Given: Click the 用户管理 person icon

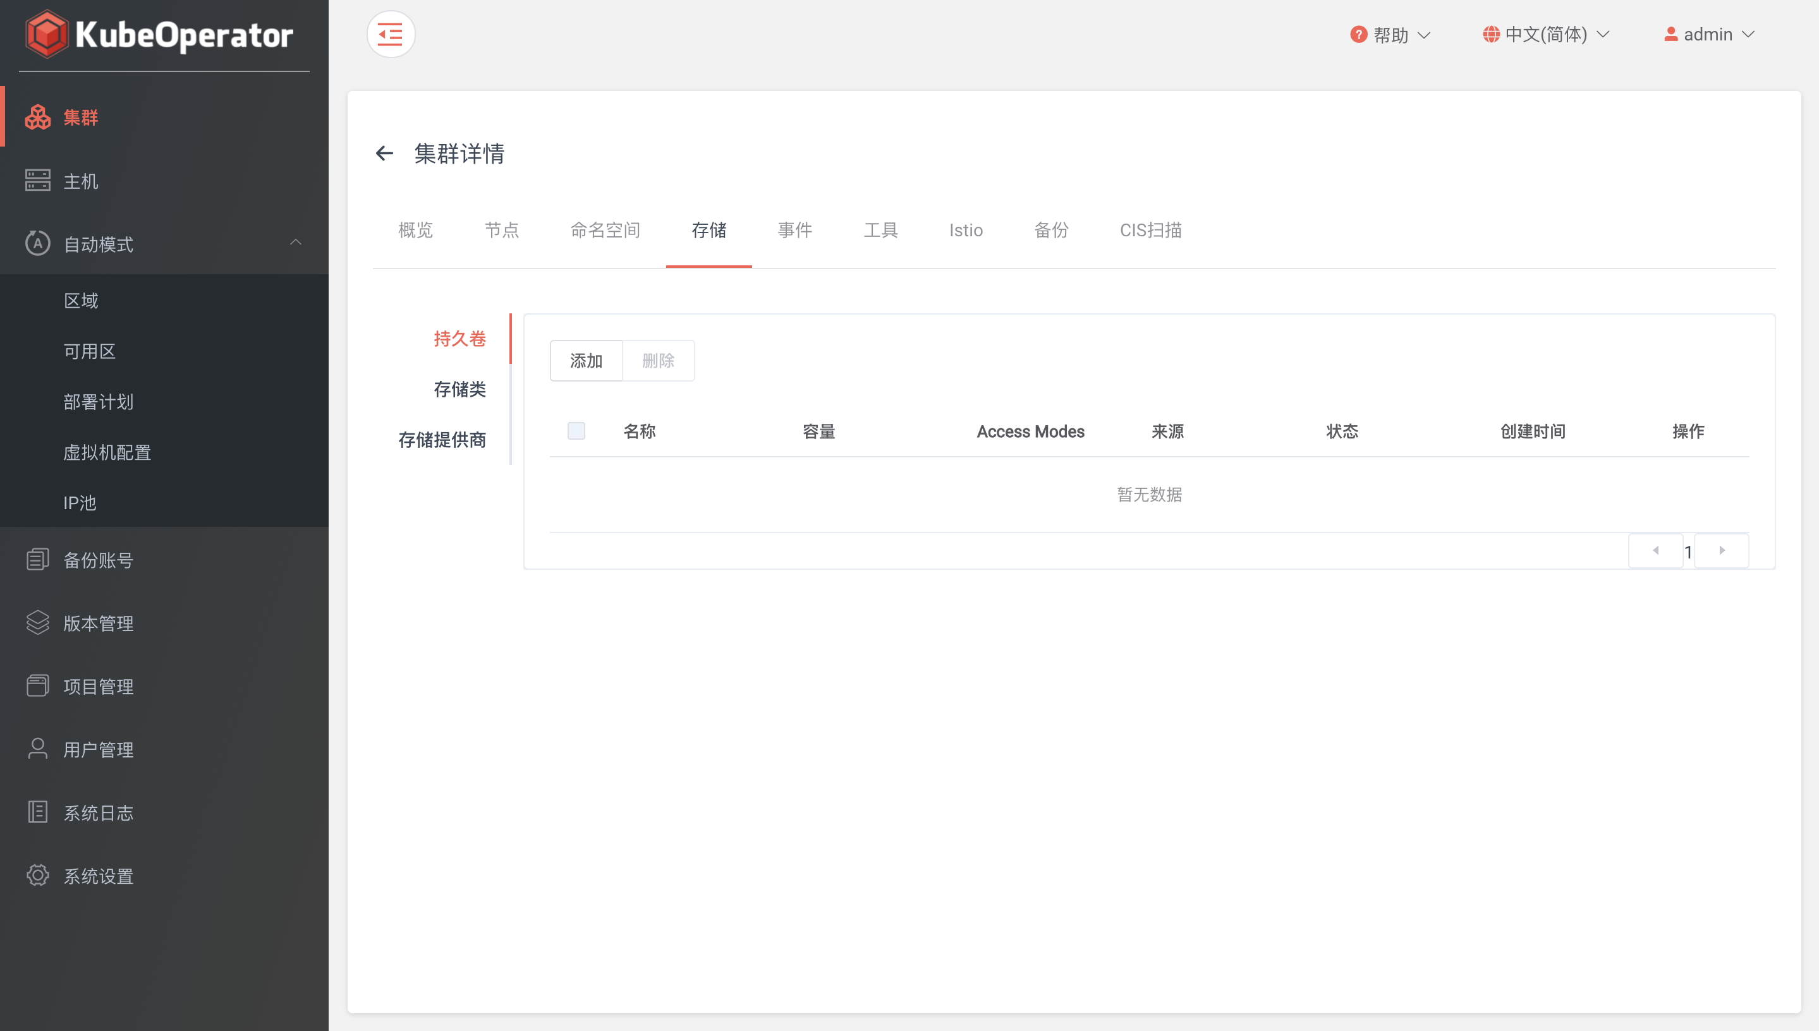Looking at the screenshot, I should pos(37,749).
